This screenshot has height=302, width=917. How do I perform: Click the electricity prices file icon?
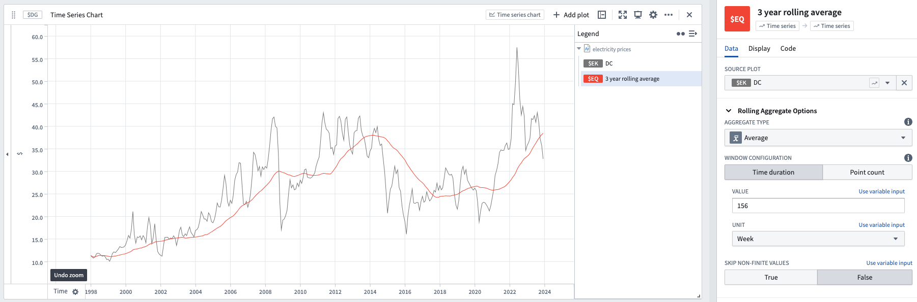click(x=587, y=49)
